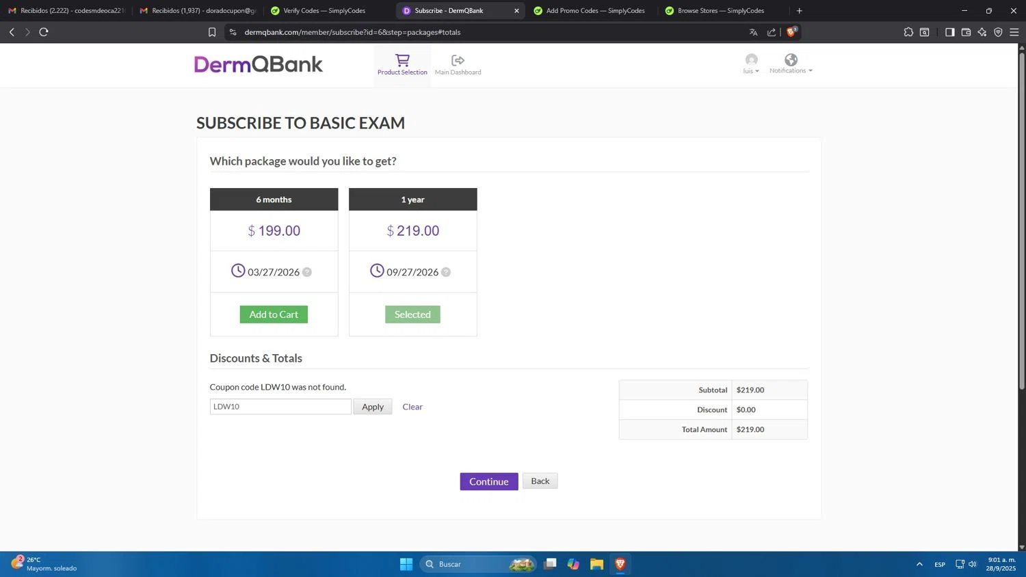Click the Selected button on the 1 year package
This screenshot has height=577, width=1026.
412,314
